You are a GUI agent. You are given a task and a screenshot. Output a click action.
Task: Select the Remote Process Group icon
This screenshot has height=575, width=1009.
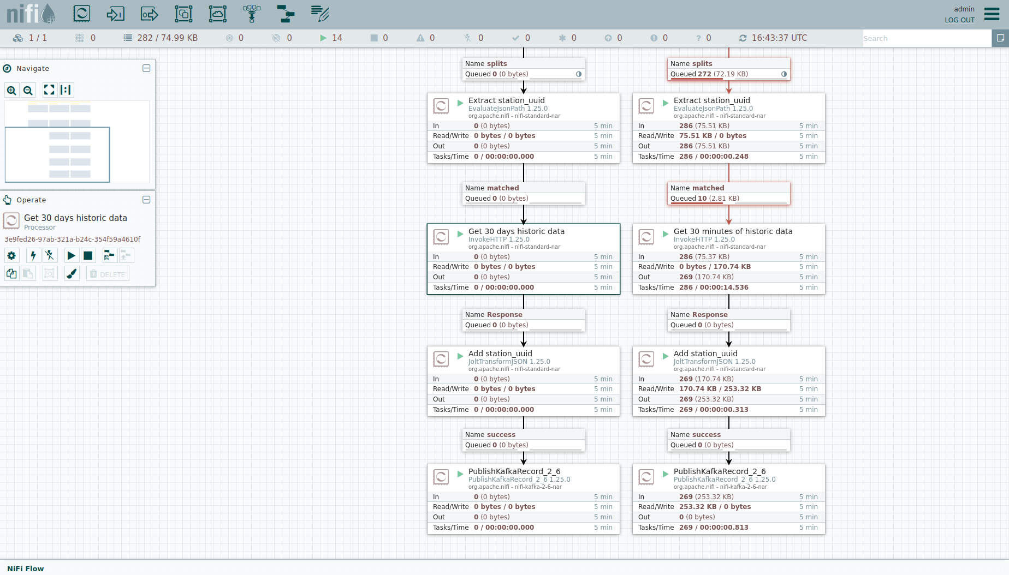[217, 14]
